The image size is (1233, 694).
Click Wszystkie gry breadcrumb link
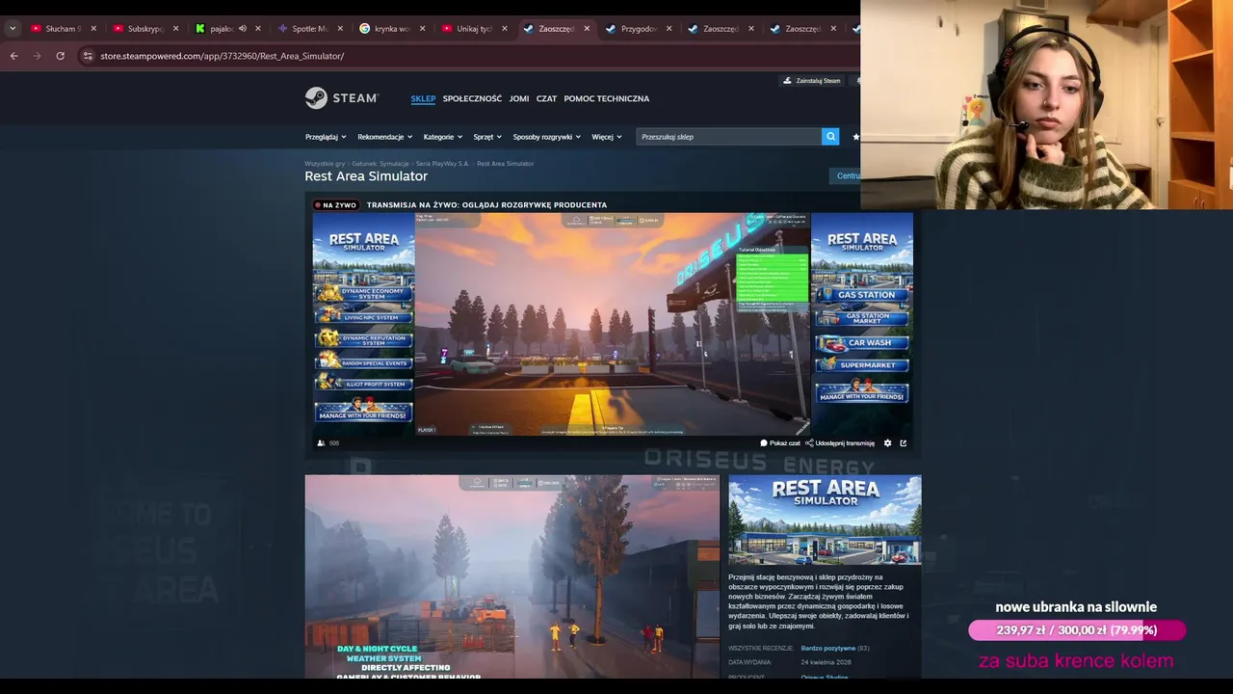click(325, 164)
